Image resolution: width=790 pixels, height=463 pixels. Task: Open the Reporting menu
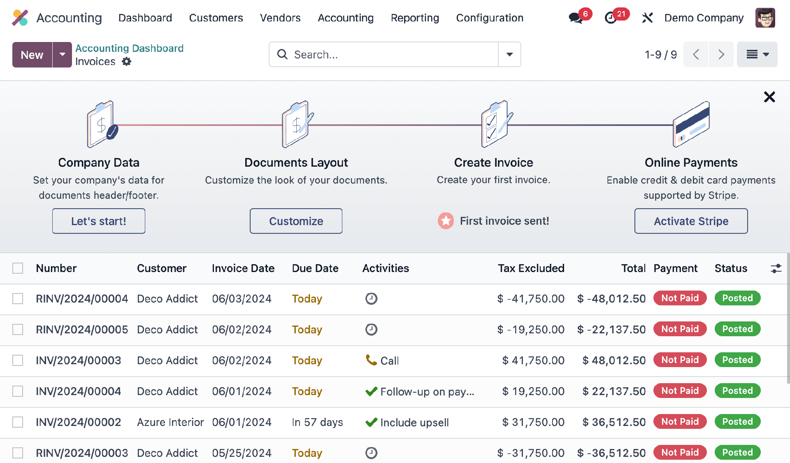415,18
